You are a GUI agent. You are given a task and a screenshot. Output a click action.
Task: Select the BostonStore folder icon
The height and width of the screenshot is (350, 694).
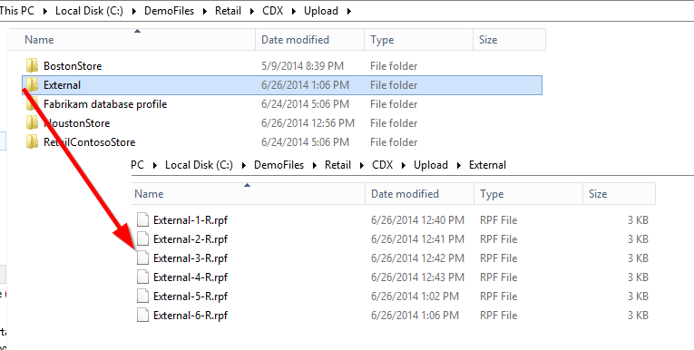tap(32, 66)
